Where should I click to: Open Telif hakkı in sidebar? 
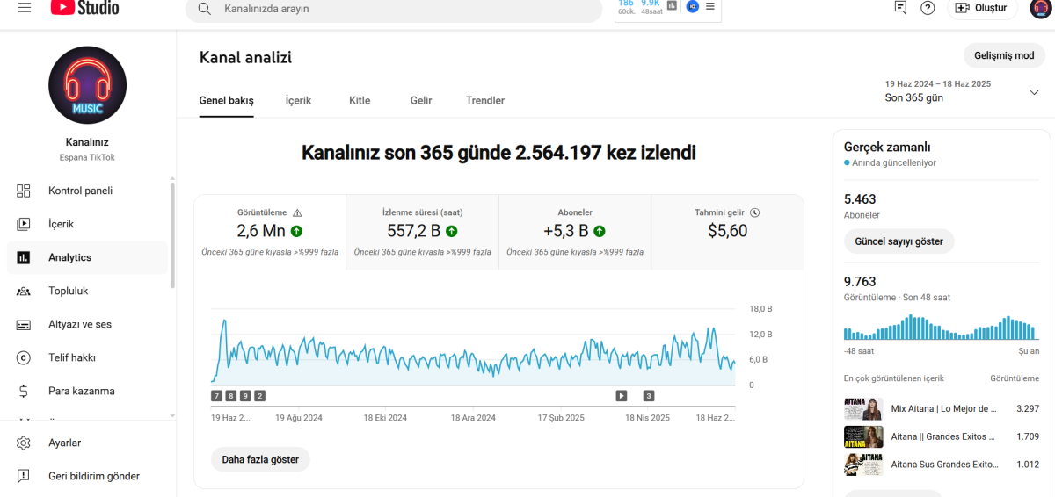pyautogui.click(x=87, y=357)
